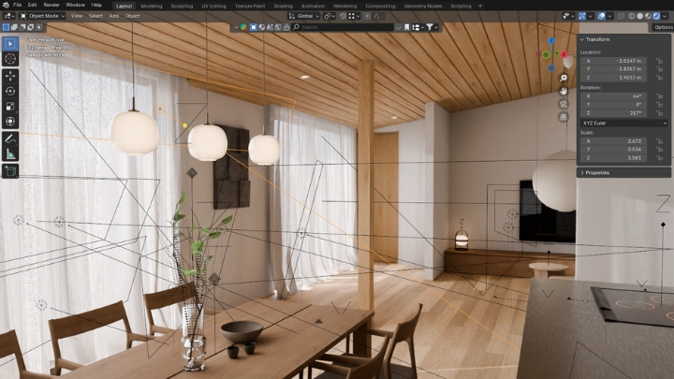Image resolution: width=674 pixels, height=379 pixels.
Task: Set select mode to subtract selection
Action: click(x=22, y=27)
